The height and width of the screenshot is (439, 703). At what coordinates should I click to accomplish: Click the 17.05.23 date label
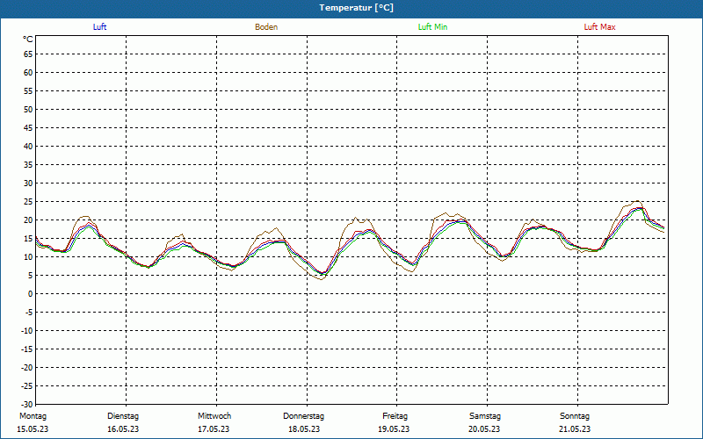coord(214,429)
